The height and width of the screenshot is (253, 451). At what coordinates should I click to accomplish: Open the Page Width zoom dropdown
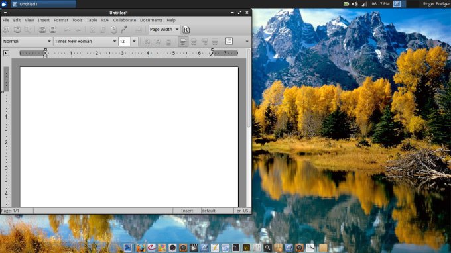164,29
